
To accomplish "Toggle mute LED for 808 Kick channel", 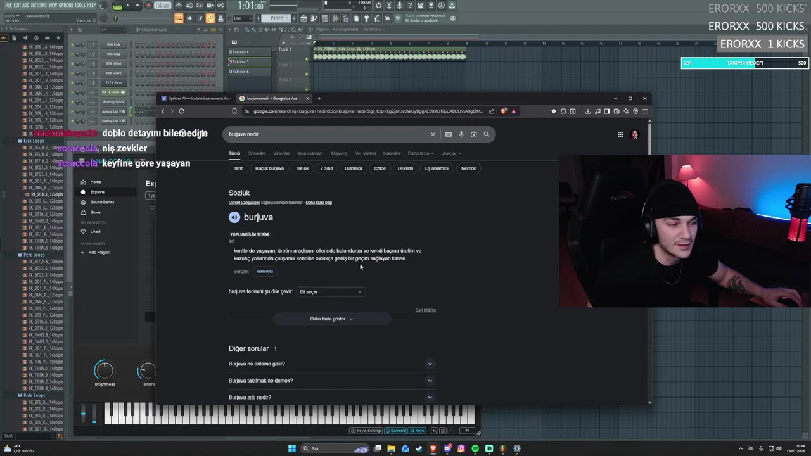I will pyautogui.click(x=72, y=44).
